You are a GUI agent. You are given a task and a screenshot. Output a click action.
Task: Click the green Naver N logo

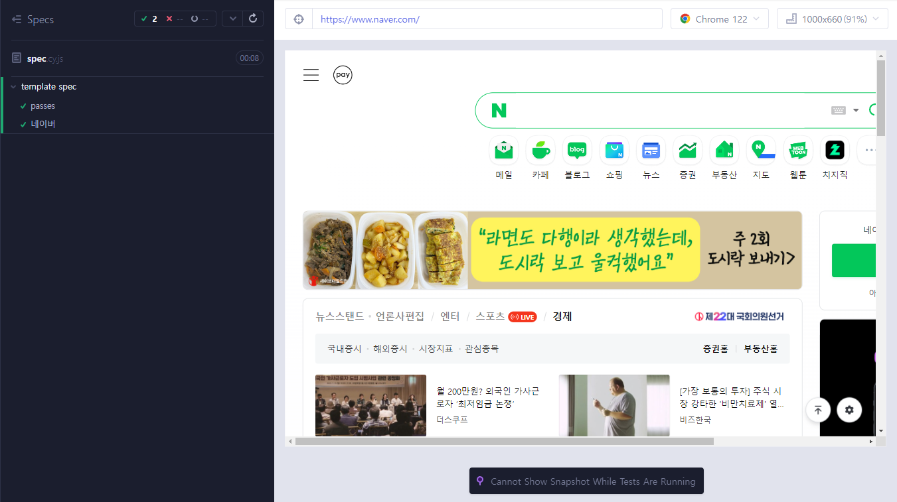coord(499,110)
